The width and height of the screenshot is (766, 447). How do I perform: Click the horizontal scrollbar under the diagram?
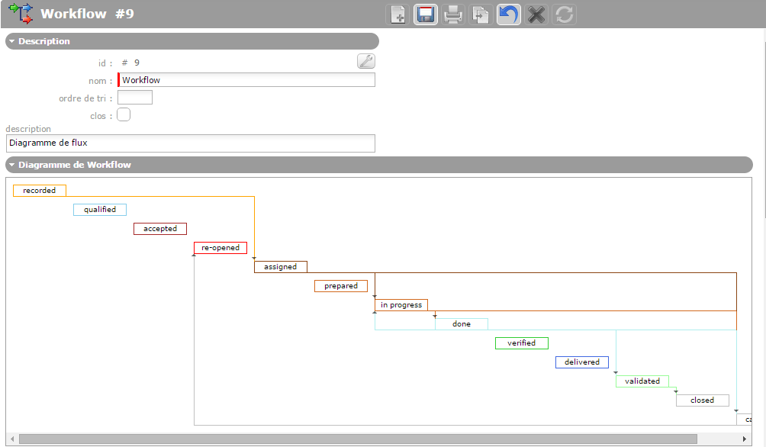tap(357, 439)
